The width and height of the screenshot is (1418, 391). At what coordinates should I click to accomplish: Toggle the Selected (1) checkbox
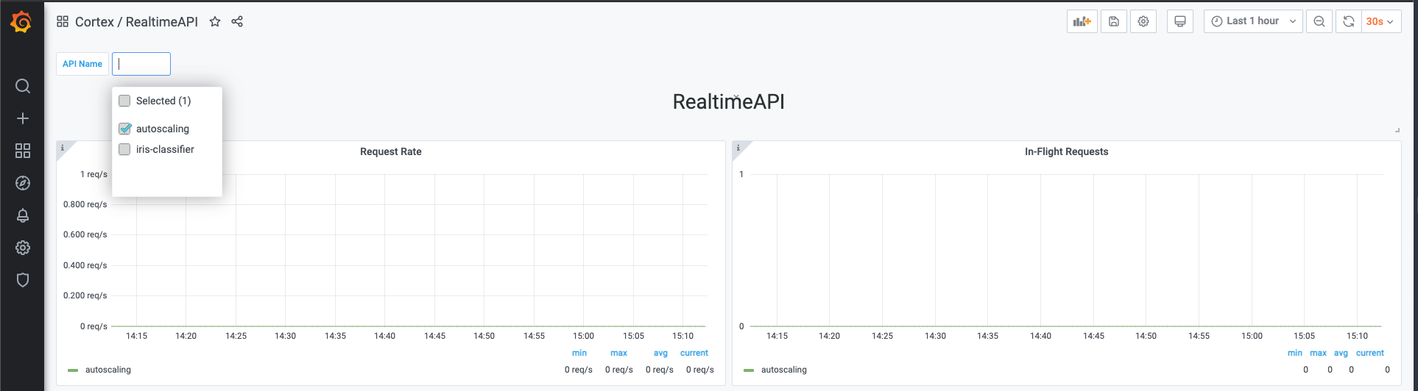(125, 101)
